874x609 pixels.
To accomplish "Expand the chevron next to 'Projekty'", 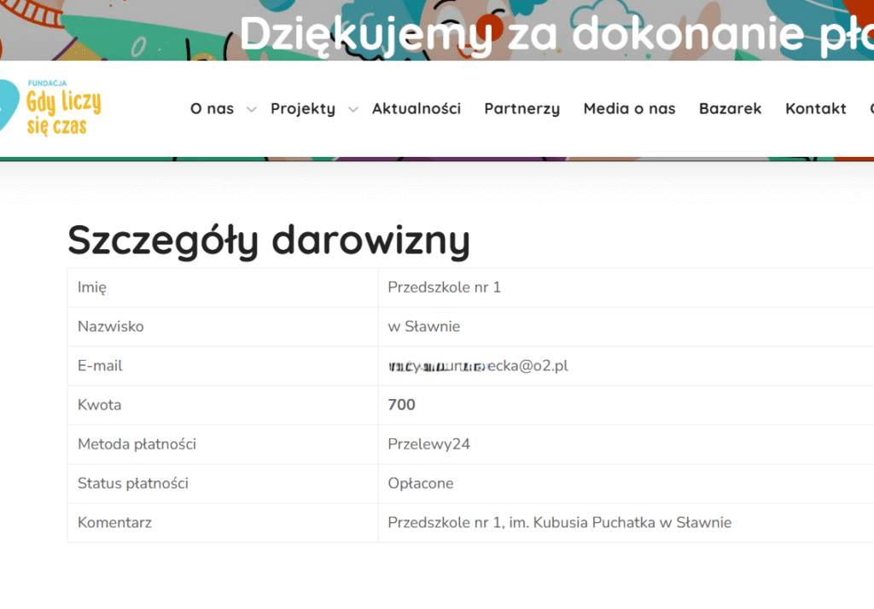I will pos(353,109).
